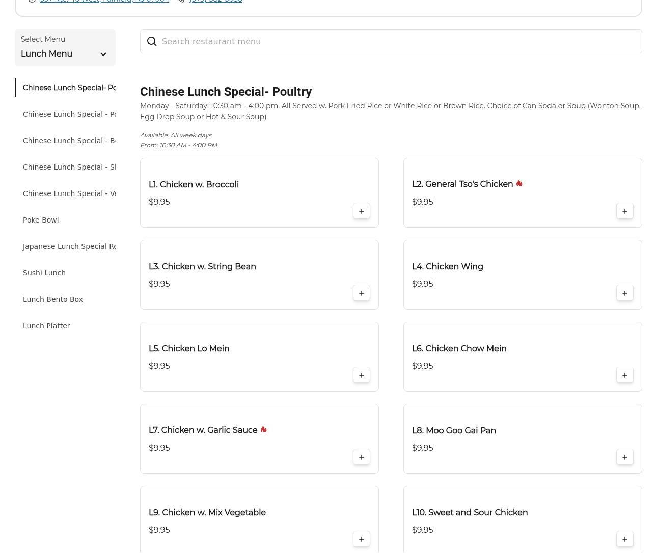Click spicy flame icon on General Tso's Chicken
The image size is (657, 553).
pos(519,184)
